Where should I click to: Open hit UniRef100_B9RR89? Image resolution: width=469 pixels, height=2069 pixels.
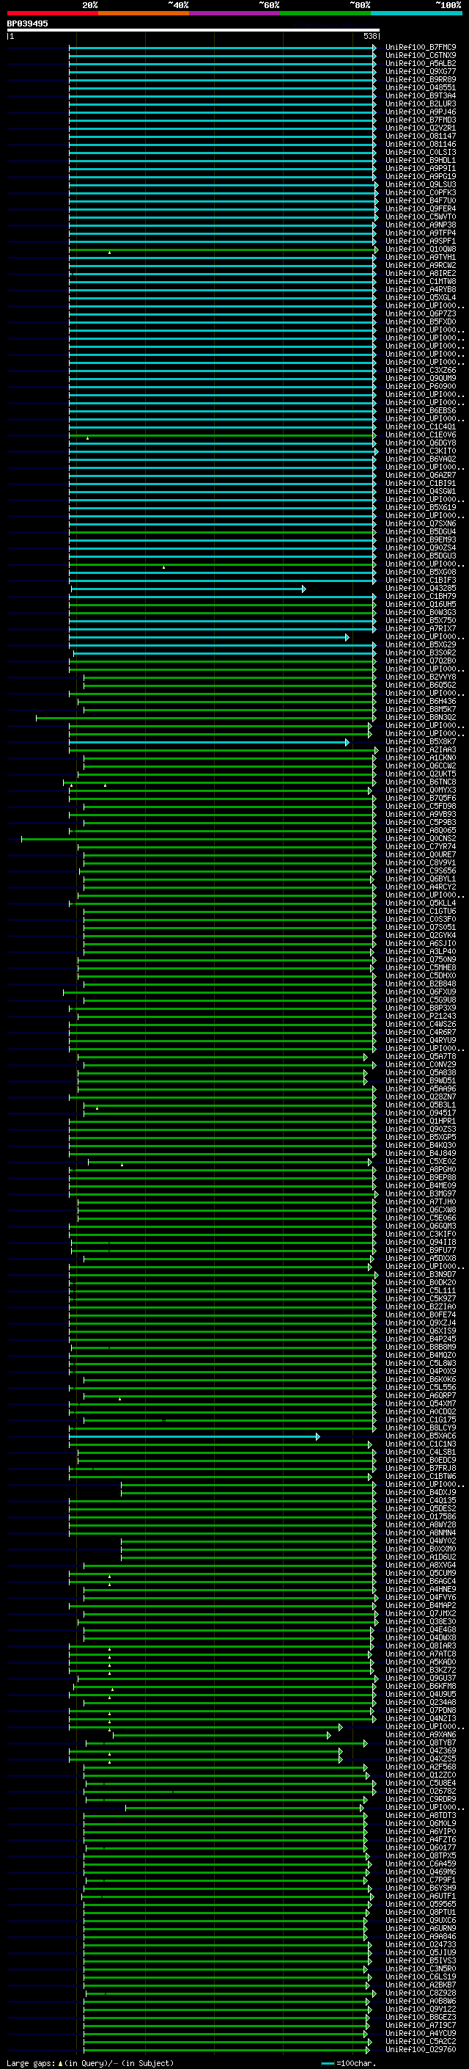421,79
